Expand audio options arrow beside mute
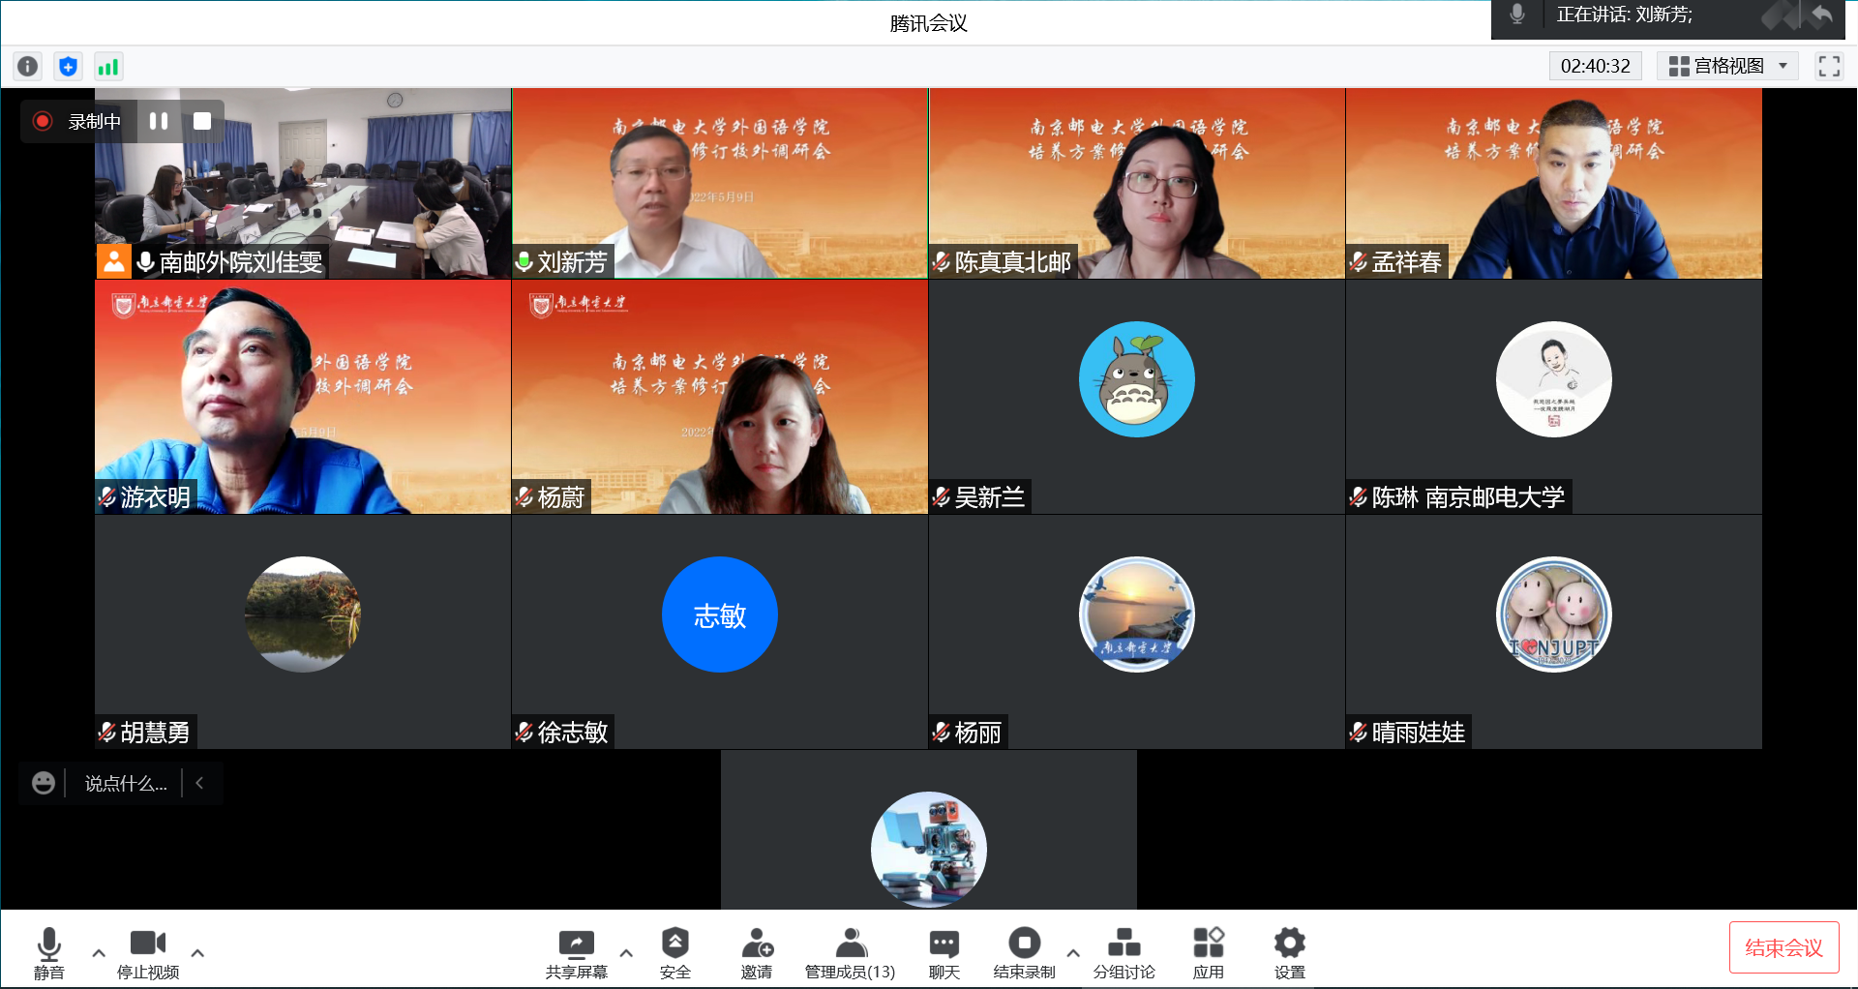 pyautogui.click(x=99, y=953)
